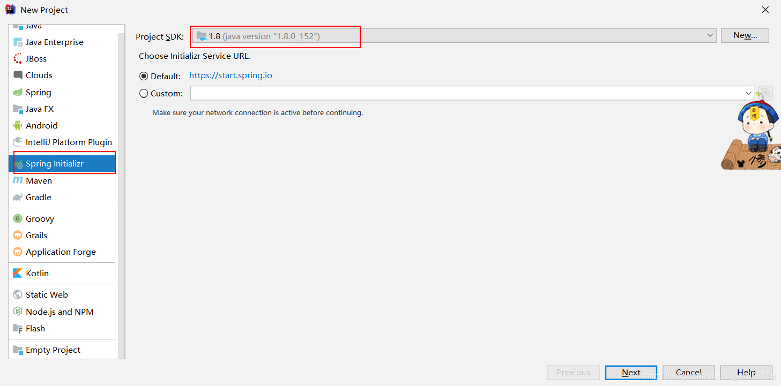Viewport: 781px width, 386px height.
Task: Select Grails text in the list
Action: (x=36, y=236)
